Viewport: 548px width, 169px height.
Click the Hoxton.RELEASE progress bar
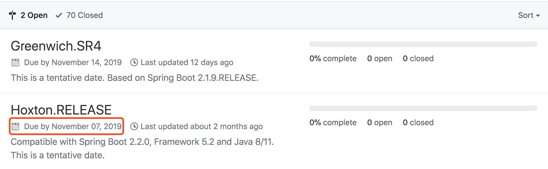pyautogui.click(x=423, y=108)
